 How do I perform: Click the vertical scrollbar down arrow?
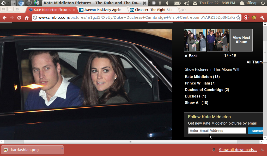265,138
